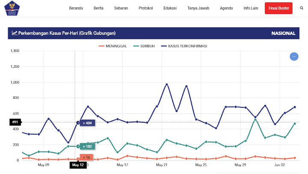Click the red Hoax Buster button

tap(278, 8)
